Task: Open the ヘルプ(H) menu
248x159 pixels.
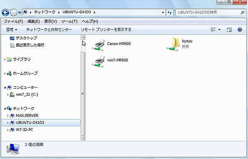Action: pyautogui.click(x=90, y=21)
